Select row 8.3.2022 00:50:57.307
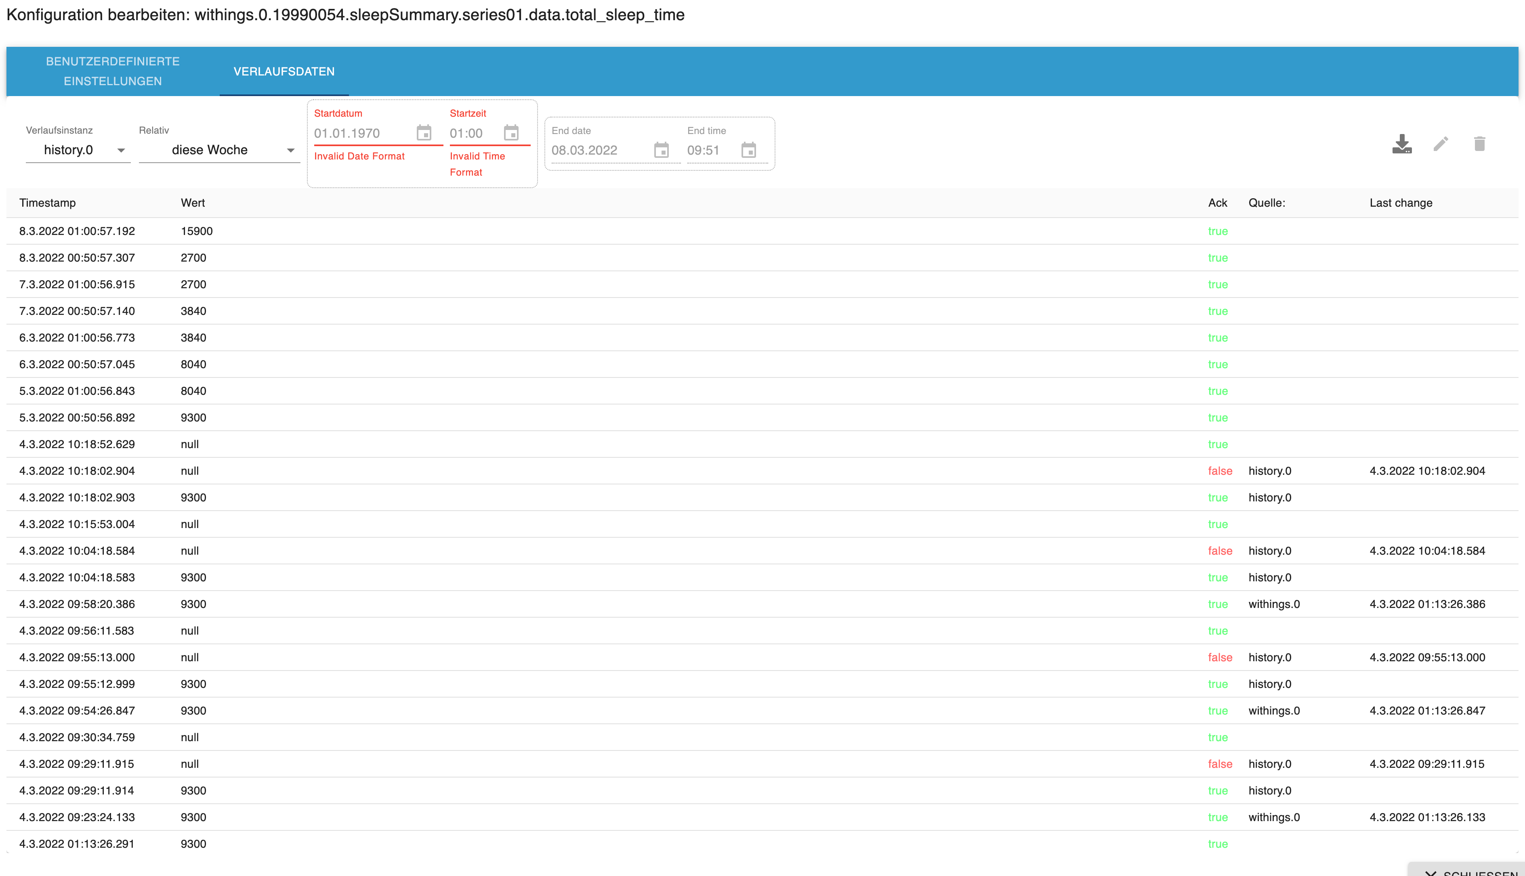 tap(762, 258)
